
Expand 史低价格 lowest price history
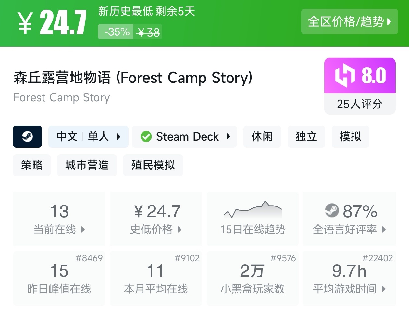tap(180, 230)
